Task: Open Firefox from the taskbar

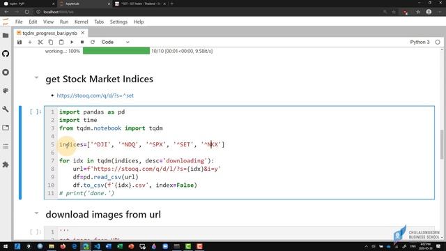Action: pos(63,246)
